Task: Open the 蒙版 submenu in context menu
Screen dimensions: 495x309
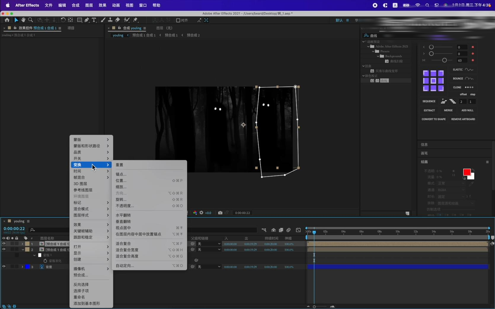Action: tap(91, 140)
